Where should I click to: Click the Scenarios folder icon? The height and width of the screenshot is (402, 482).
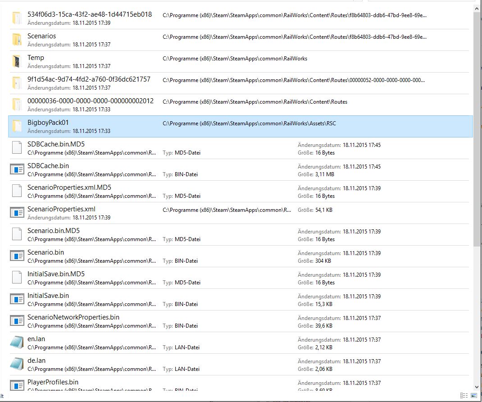[x=17, y=40]
